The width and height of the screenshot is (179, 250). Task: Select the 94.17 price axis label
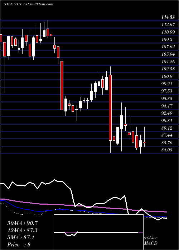point(167,106)
